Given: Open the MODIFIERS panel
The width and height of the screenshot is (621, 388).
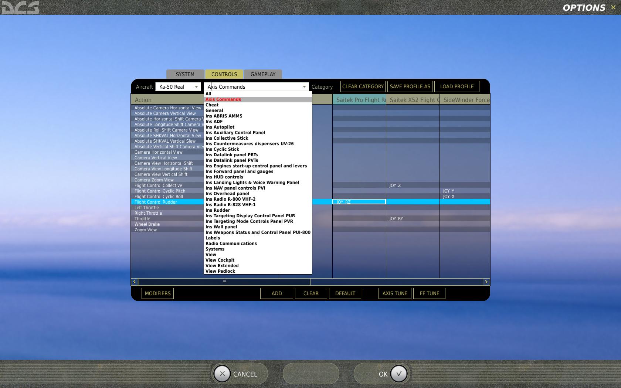Looking at the screenshot, I should pyautogui.click(x=158, y=293).
